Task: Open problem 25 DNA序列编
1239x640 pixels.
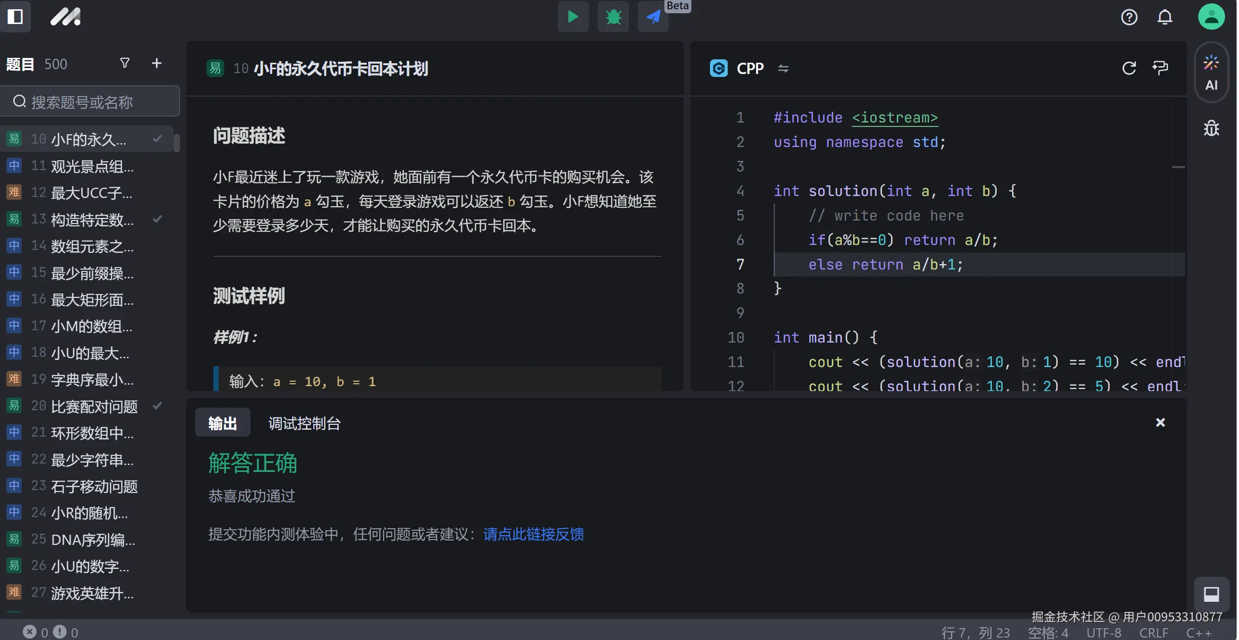Action: (87, 540)
